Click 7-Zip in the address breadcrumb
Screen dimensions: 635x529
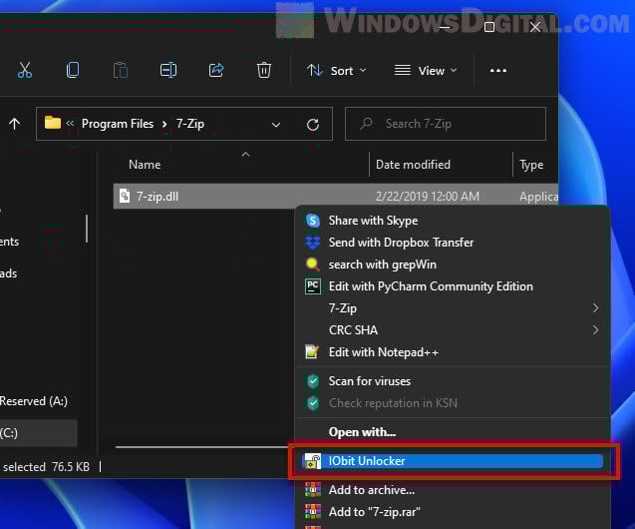click(190, 124)
